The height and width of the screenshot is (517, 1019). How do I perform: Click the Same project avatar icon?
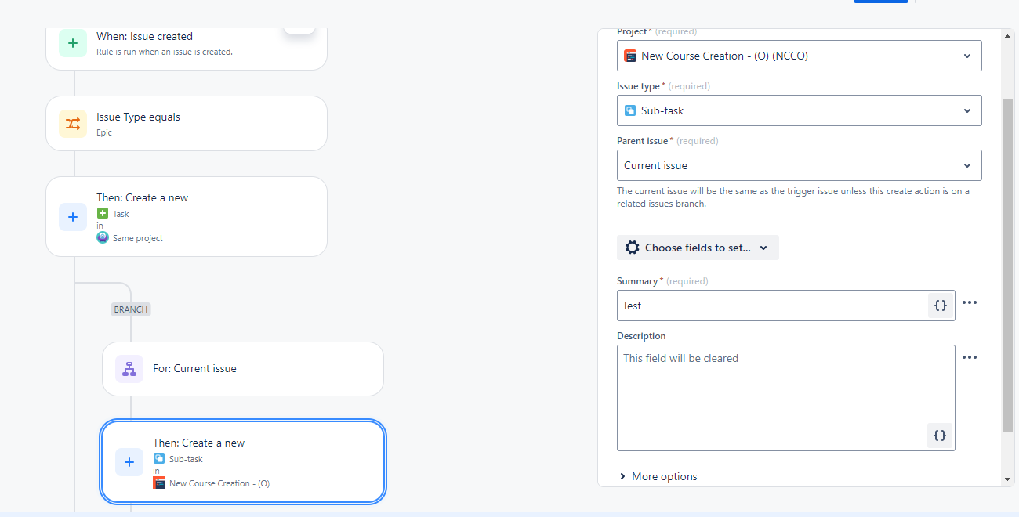(103, 237)
